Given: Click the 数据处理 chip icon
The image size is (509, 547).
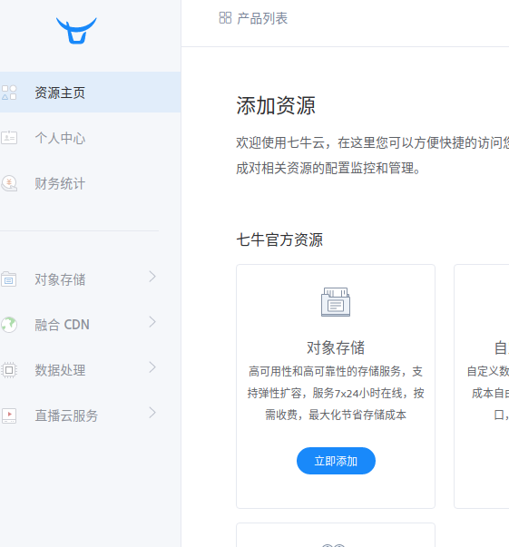Looking at the screenshot, I should (x=9, y=370).
